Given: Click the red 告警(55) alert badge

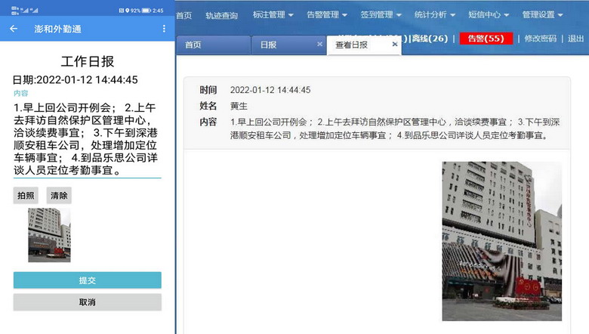Looking at the screenshot, I should [x=486, y=38].
